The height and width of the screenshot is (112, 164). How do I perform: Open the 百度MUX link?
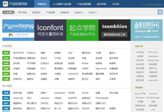click(x=45, y=108)
